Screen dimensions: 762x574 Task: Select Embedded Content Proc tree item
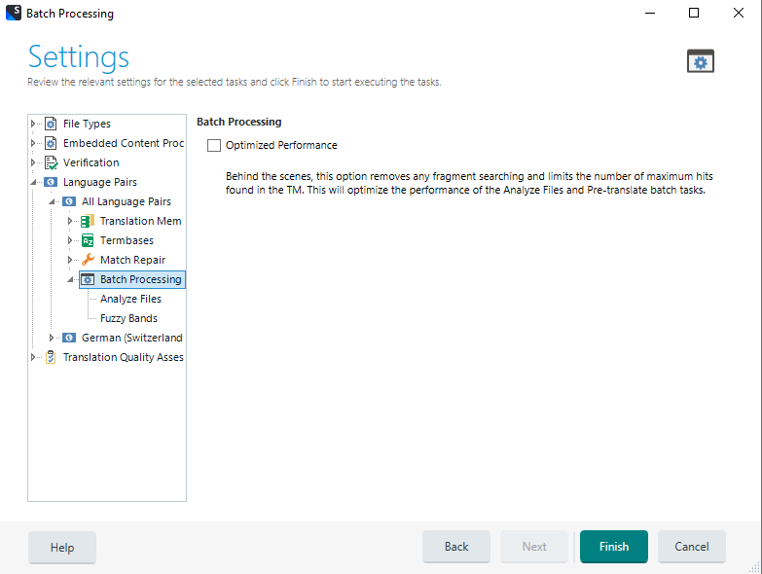[x=124, y=143]
